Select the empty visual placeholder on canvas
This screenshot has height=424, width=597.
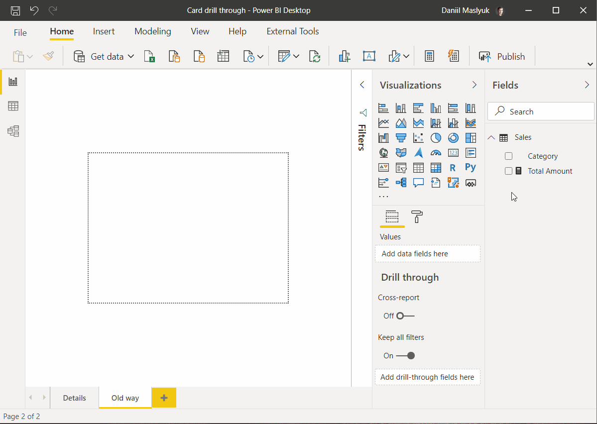[188, 228]
